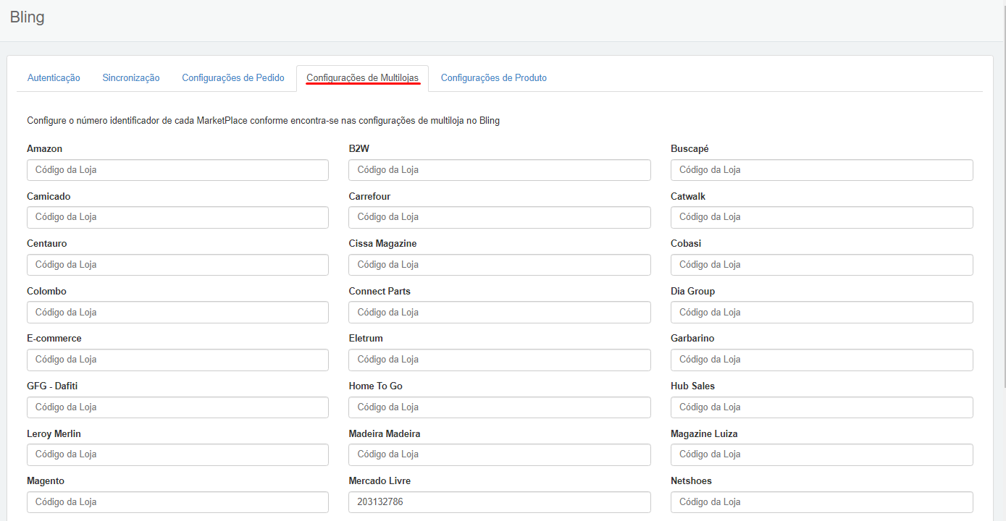Click the Garbarino store code field

coord(822,360)
